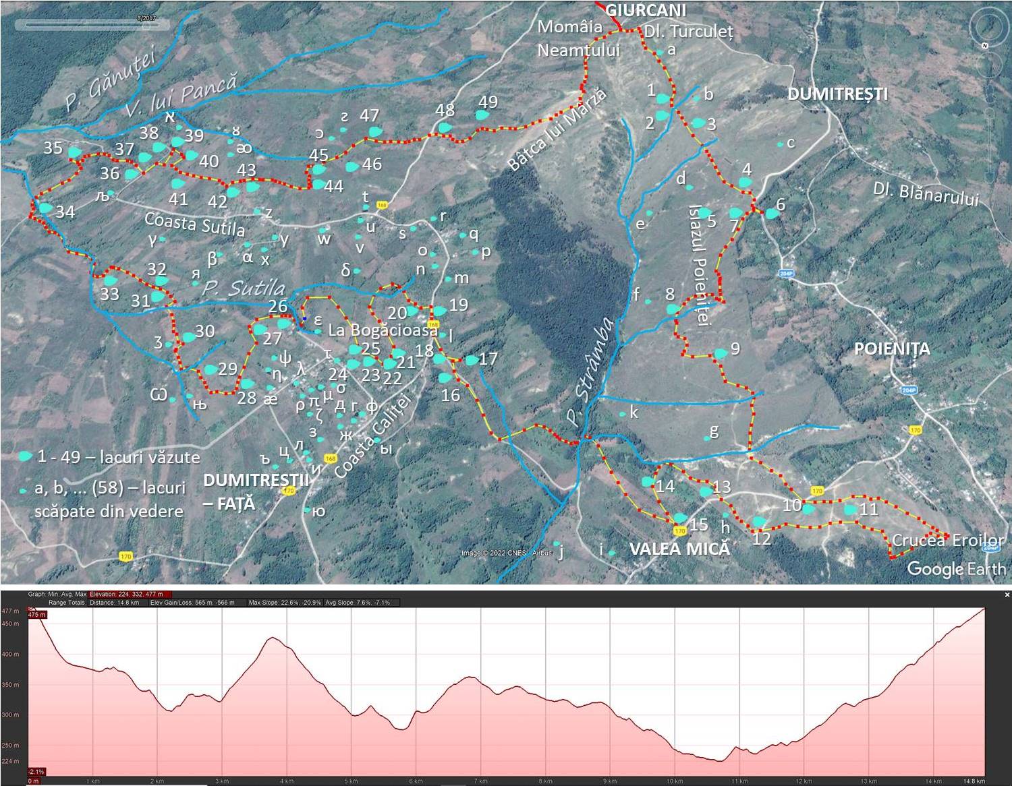Image resolution: width=1012 pixels, height=786 pixels.
Task: Click lake placemark number 9
Action: (x=721, y=353)
